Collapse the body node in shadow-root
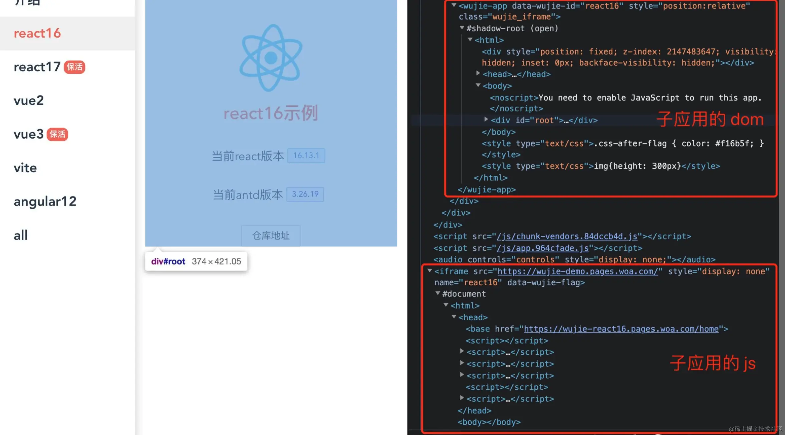This screenshot has height=435, width=785. tap(478, 85)
